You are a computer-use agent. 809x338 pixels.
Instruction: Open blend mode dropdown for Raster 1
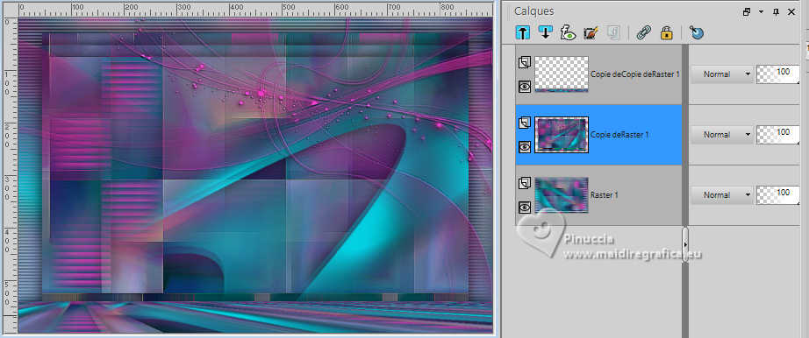click(x=721, y=194)
